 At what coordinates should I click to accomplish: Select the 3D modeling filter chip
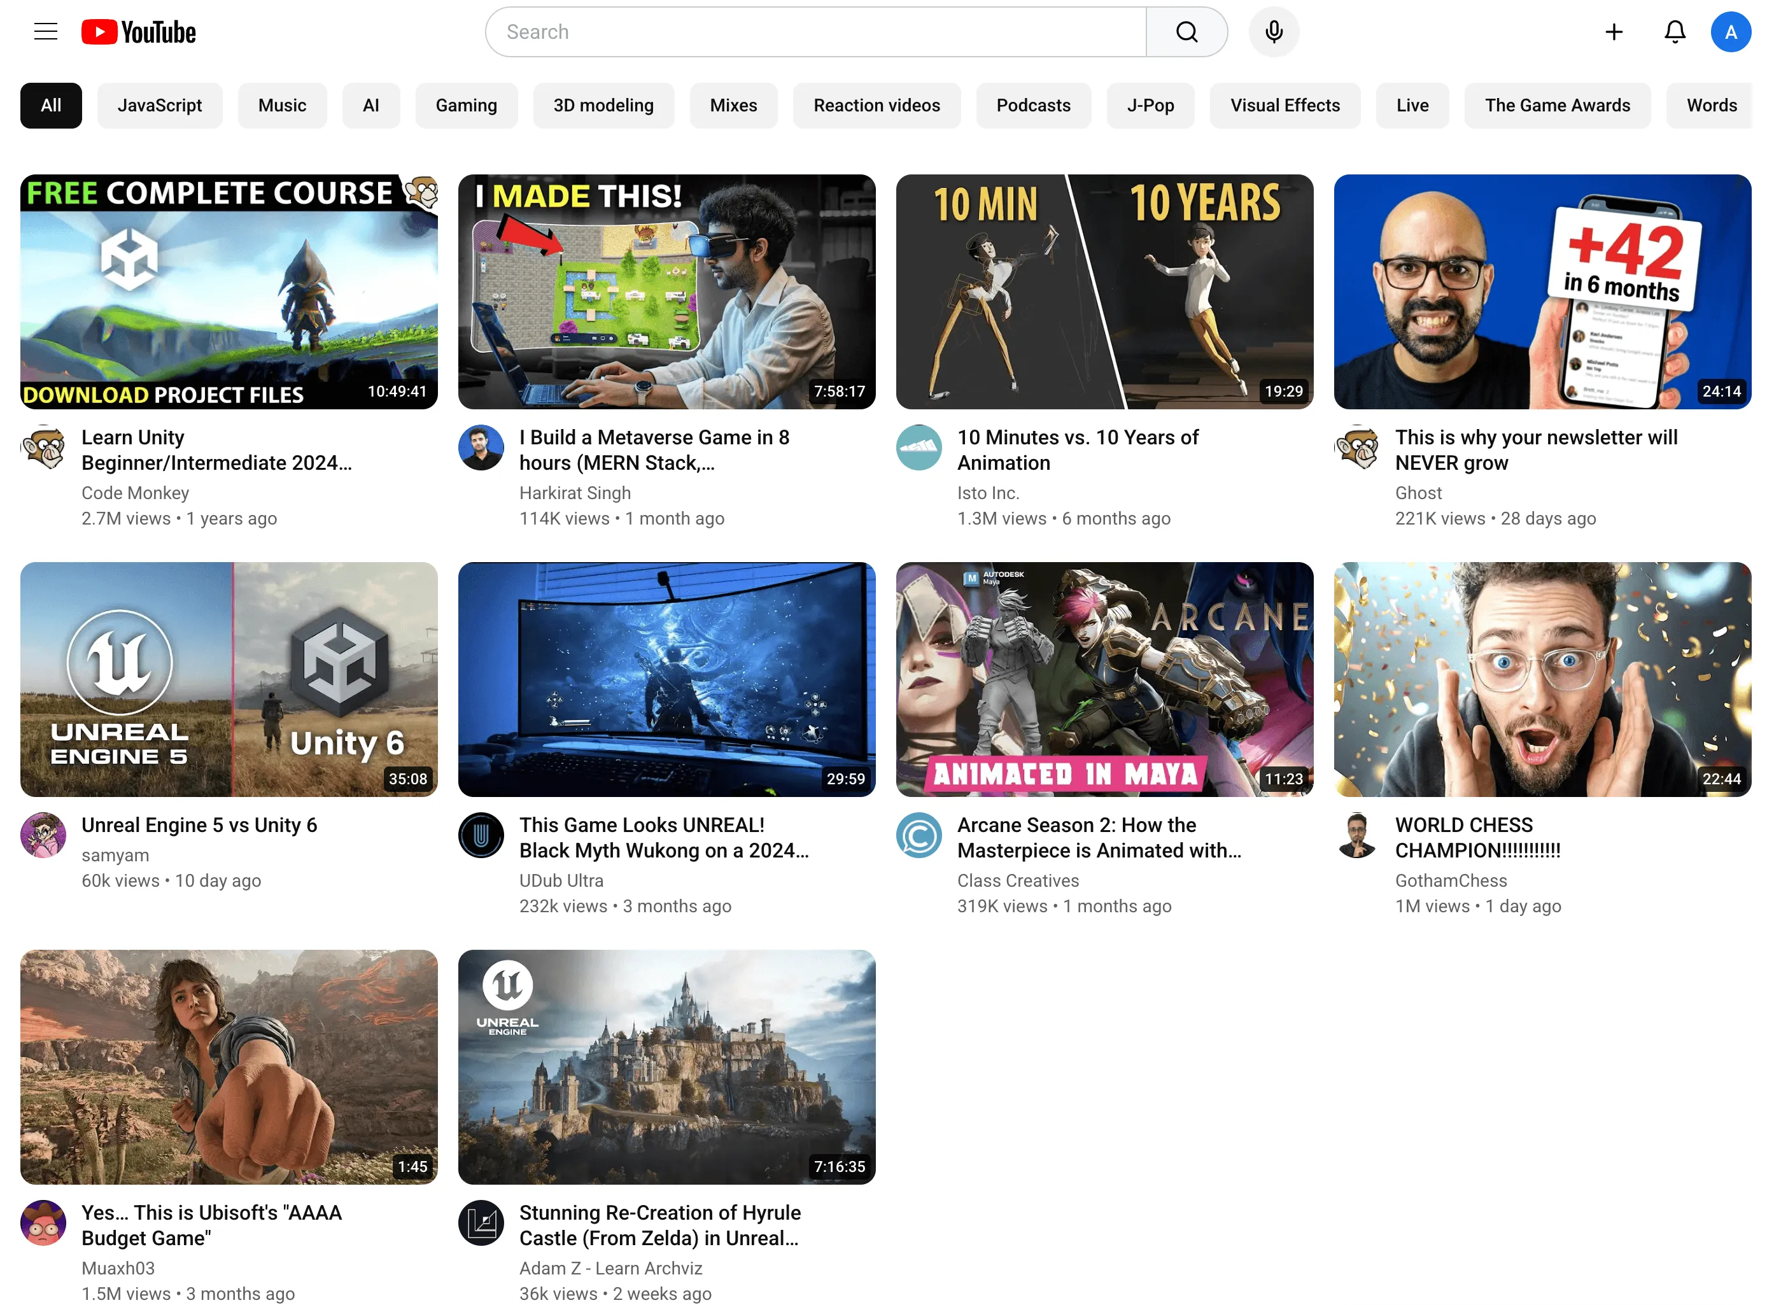(x=603, y=105)
